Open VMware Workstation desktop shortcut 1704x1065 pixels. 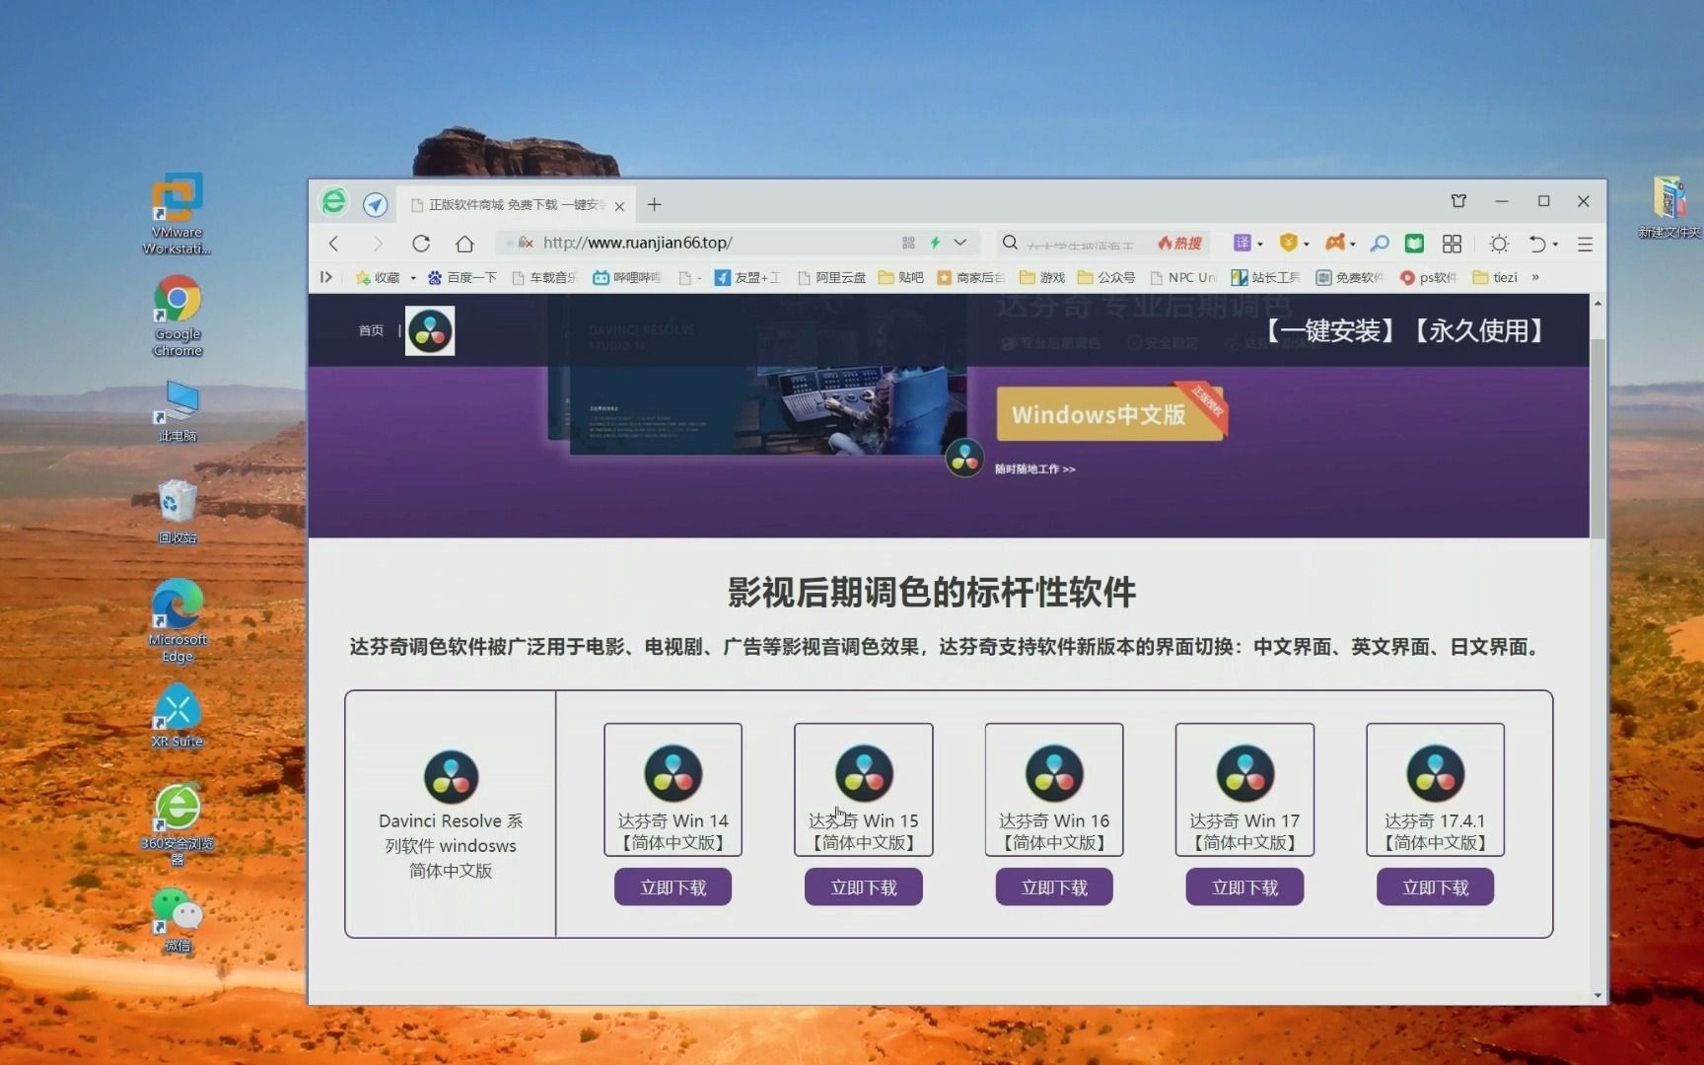point(177,213)
